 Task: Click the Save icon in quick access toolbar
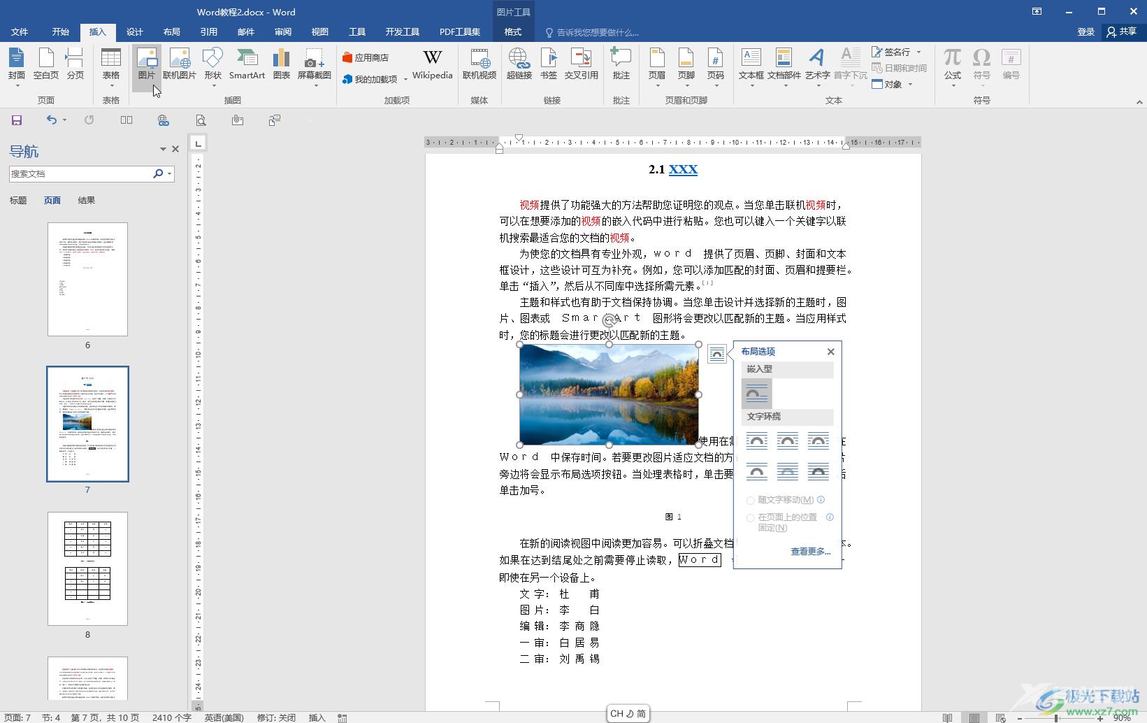[x=17, y=120]
